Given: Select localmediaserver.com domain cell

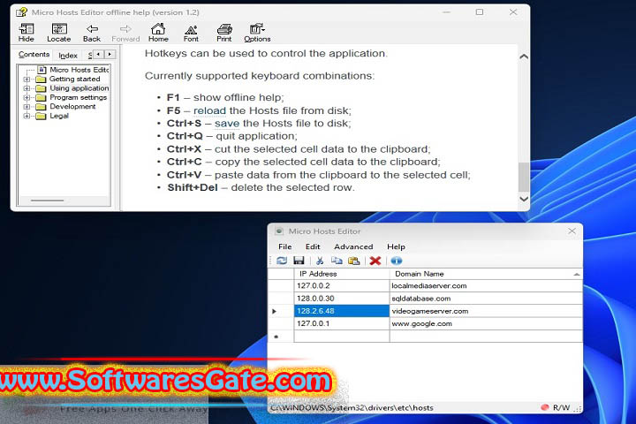Looking at the screenshot, I should click(486, 285).
